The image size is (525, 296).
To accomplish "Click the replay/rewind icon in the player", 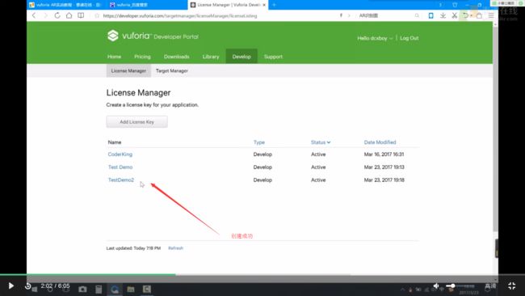I will (27, 286).
